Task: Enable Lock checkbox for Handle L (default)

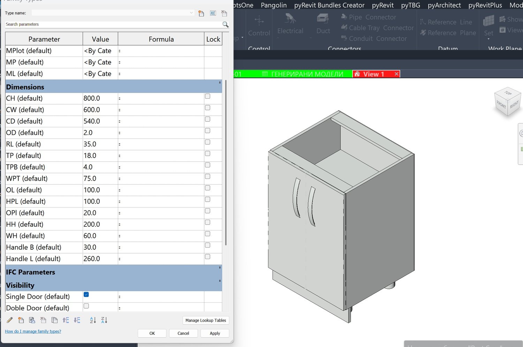Action: [x=207, y=257]
